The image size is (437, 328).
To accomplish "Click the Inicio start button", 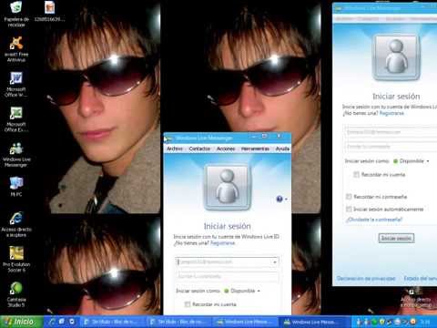I will pos(21,322).
